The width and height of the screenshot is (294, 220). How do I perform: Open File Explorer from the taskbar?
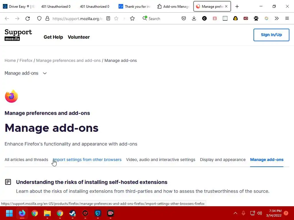(x=47, y=213)
